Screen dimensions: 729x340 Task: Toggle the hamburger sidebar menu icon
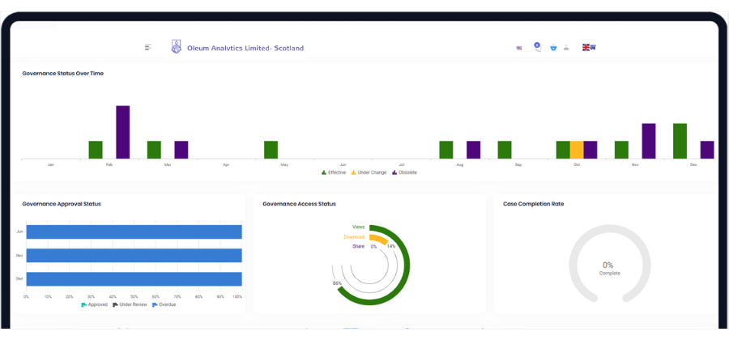(x=148, y=48)
